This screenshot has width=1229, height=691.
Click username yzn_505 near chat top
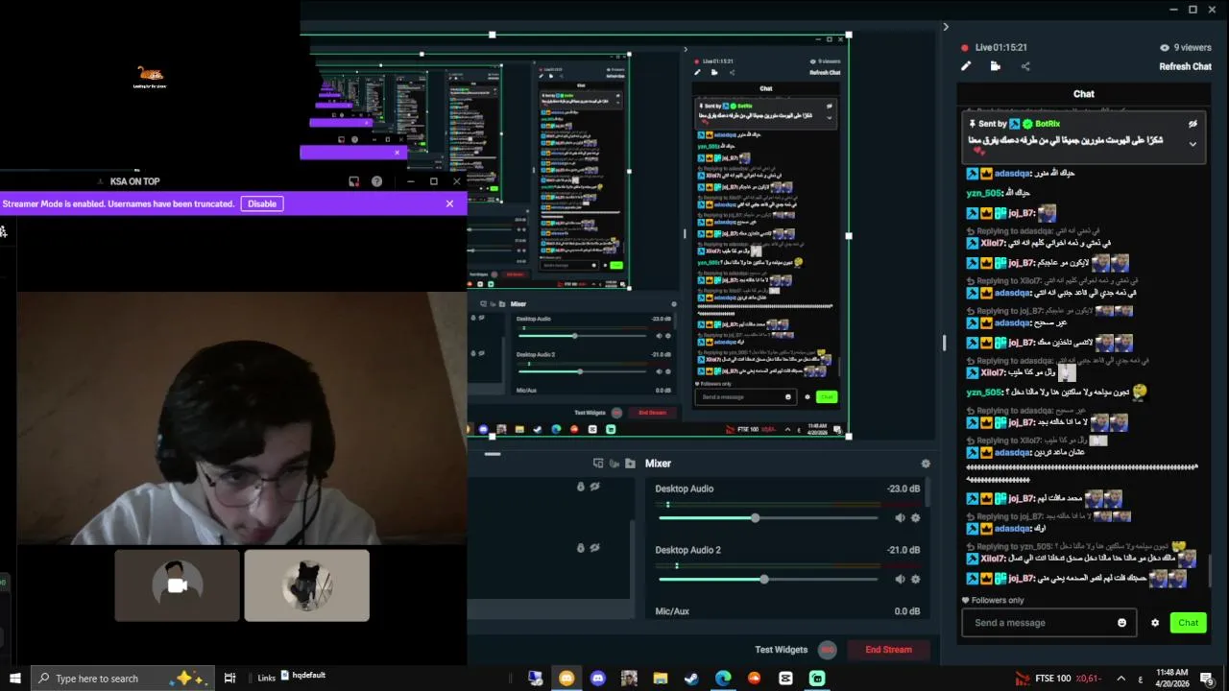pyautogui.click(x=984, y=193)
